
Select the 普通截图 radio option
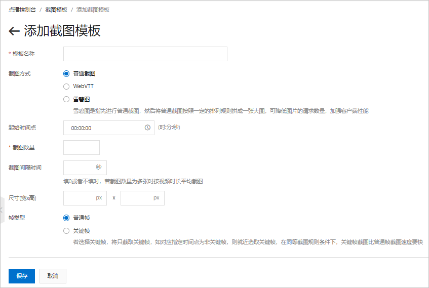66,73
